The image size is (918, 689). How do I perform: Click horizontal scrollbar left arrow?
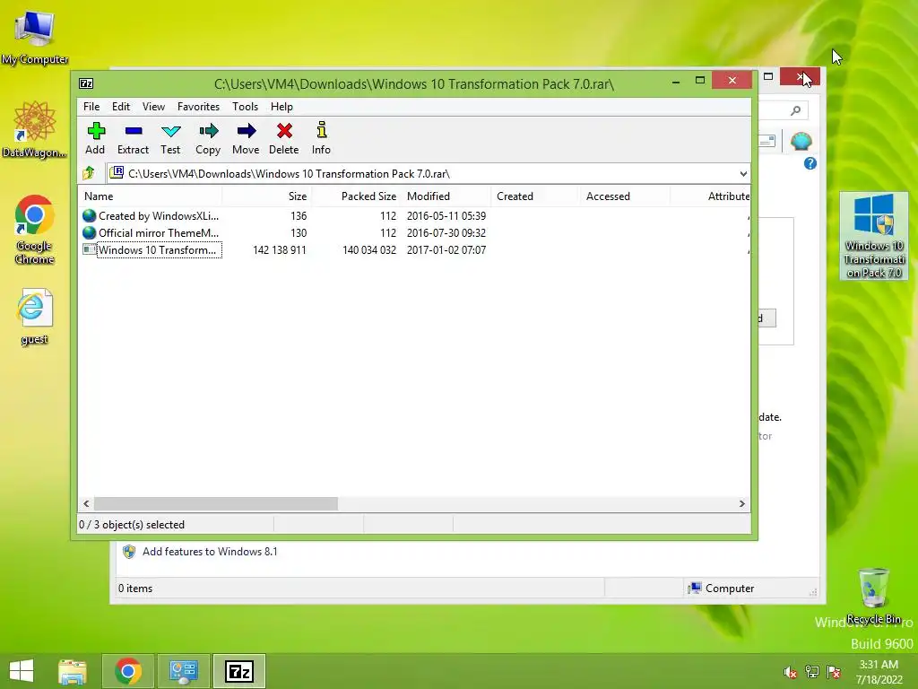(87, 503)
